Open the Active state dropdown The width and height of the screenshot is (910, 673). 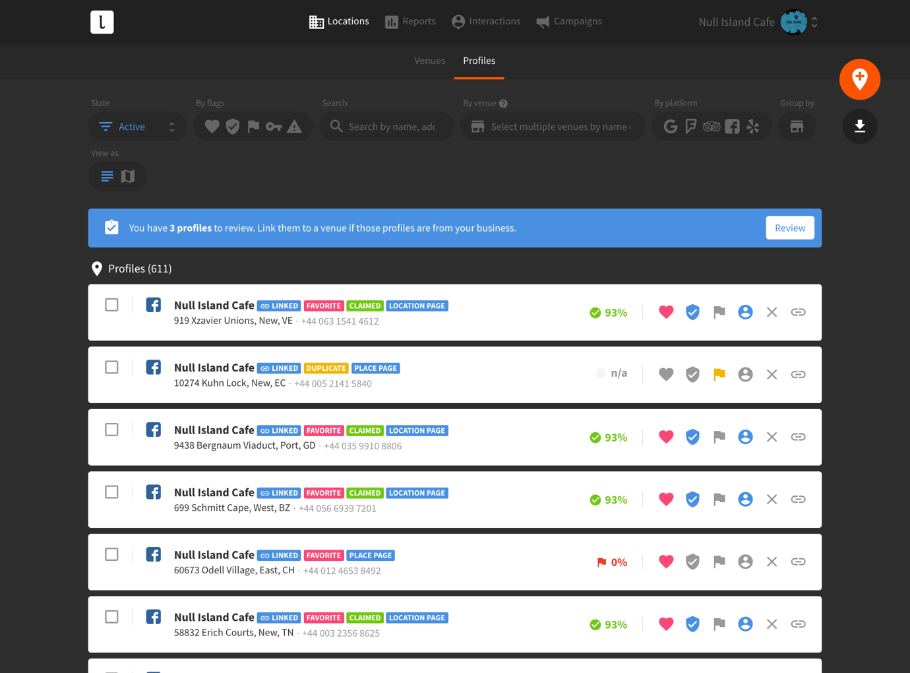pyautogui.click(x=137, y=127)
